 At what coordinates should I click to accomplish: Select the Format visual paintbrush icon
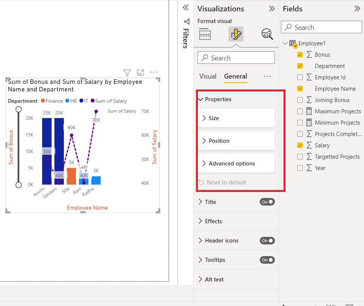click(236, 34)
